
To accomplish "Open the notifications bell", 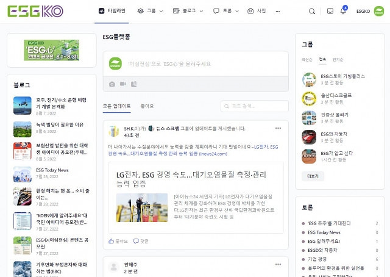I will pos(343,11).
